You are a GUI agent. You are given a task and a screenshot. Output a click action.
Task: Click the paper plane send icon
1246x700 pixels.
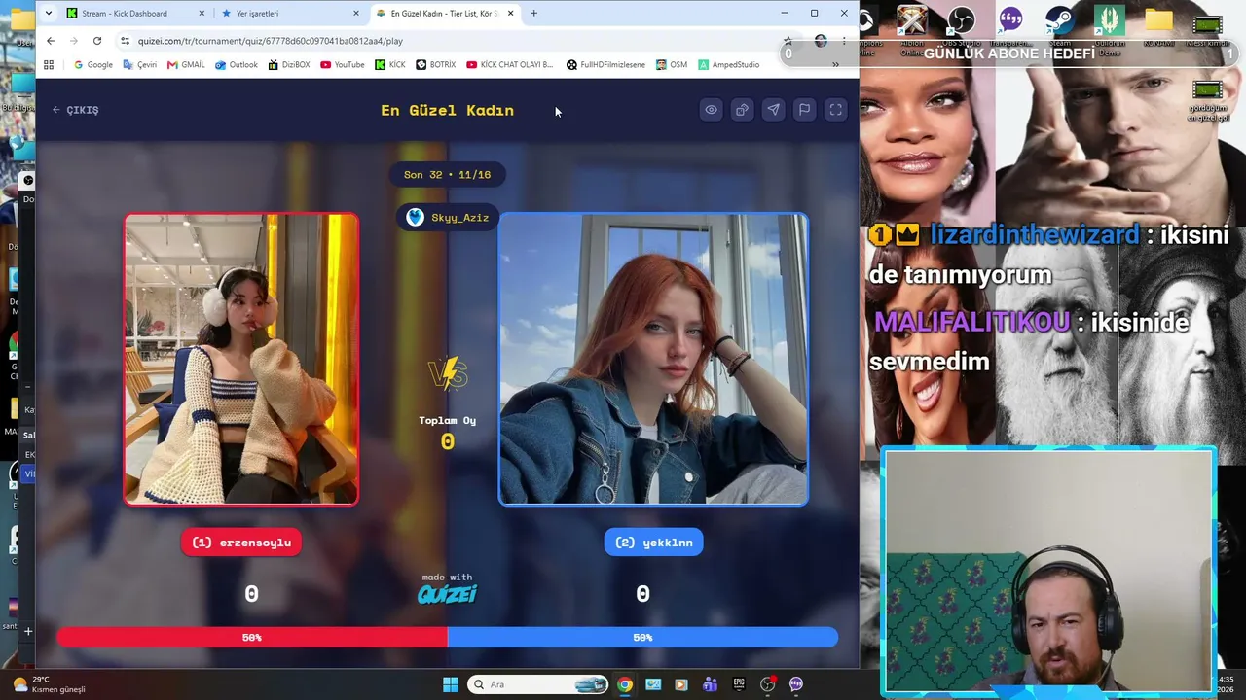click(773, 110)
